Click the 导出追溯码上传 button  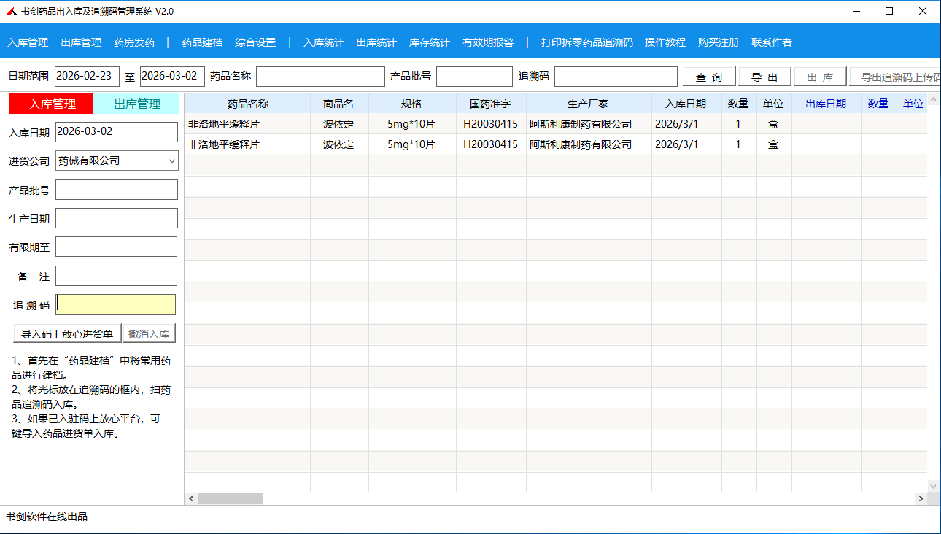pos(897,77)
